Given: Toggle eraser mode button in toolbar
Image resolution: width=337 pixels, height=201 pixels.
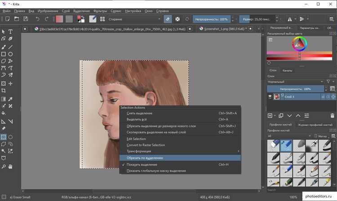Looking at the screenshot, I should [168, 19].
